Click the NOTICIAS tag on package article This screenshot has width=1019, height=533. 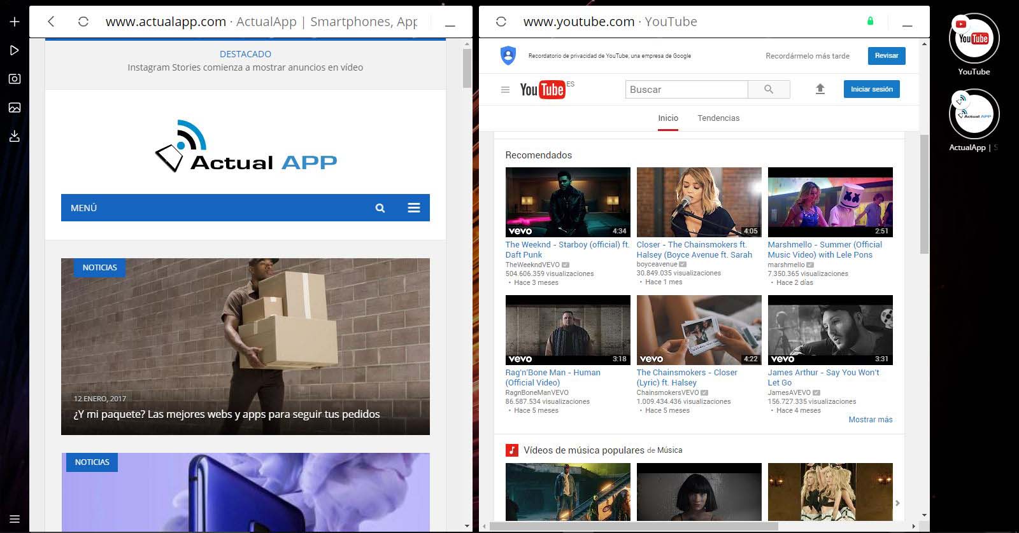[x=99, y=268]
